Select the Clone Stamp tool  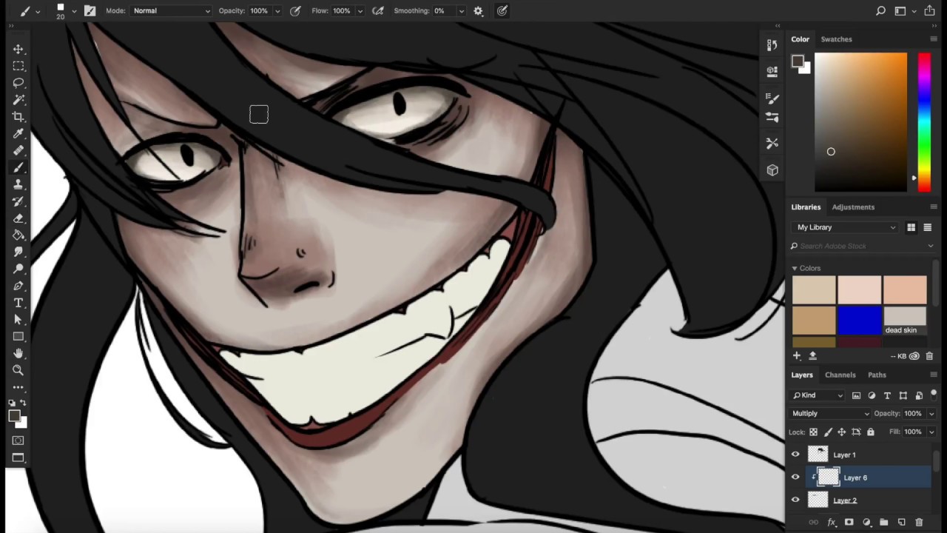(18, 185)
